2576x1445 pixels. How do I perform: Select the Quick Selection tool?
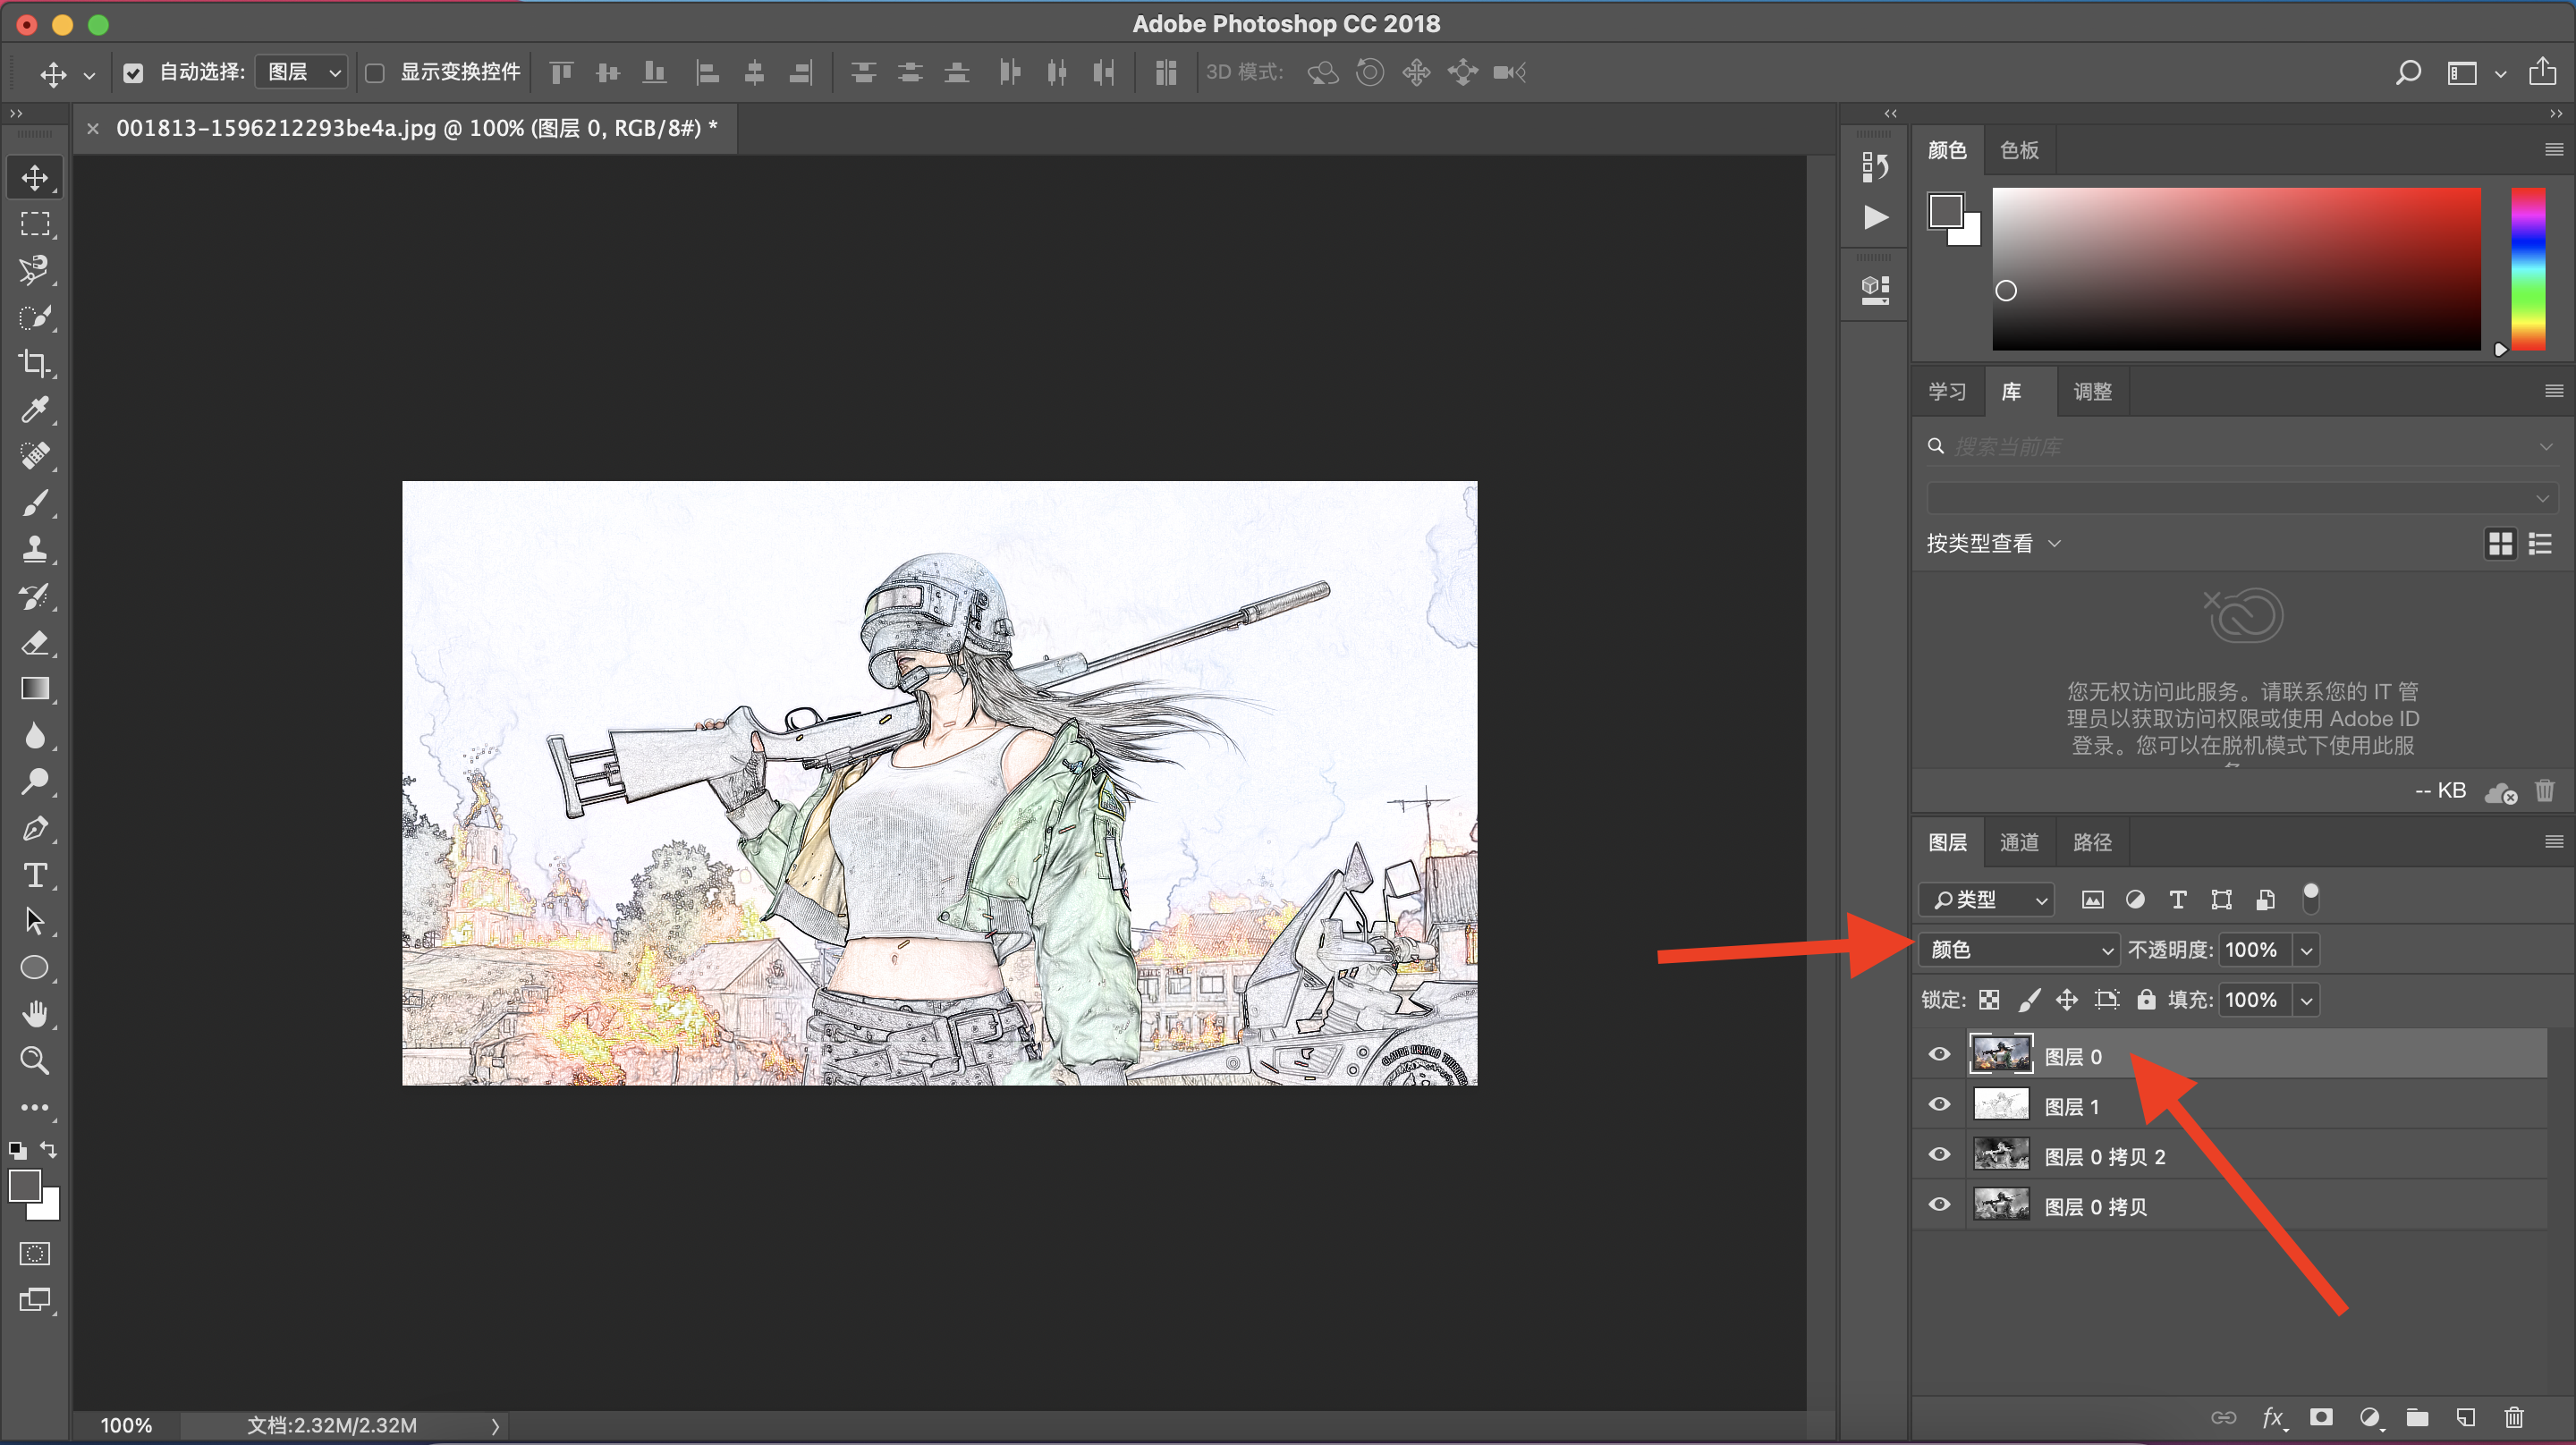(x=35, y=317)
